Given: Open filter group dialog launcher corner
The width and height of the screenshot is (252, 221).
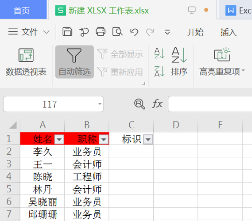Looking at the screenshot, I should click(x=143, y=84).
